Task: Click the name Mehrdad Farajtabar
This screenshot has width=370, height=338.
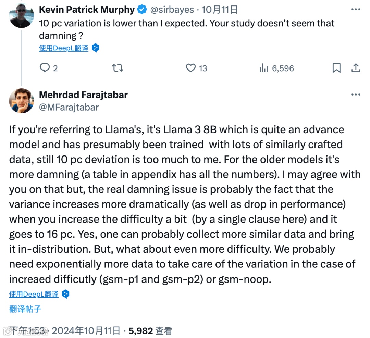Action: click(x=83, y=95)
